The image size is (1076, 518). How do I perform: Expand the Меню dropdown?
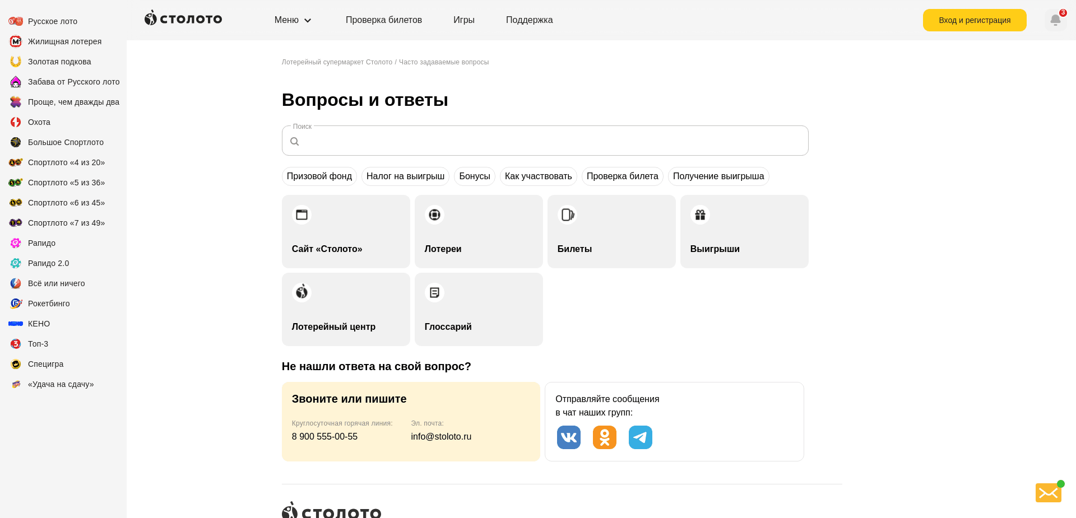(292, 20)
